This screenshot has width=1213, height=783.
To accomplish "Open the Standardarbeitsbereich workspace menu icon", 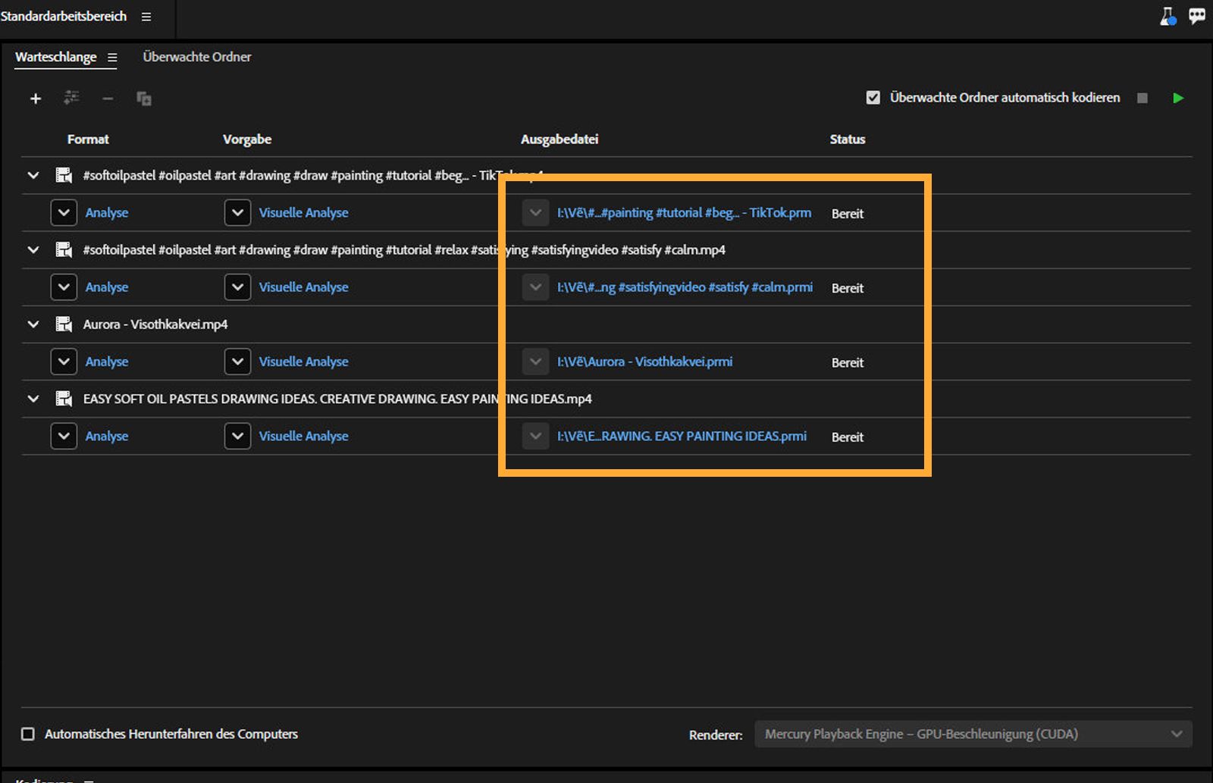I will point(146,17).
